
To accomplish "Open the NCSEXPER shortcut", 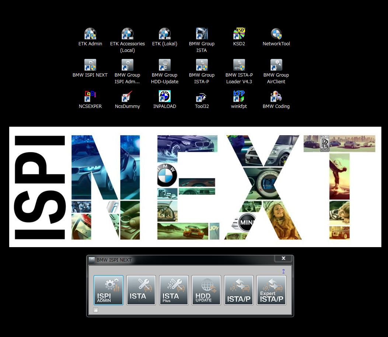I will click(90, 100).
